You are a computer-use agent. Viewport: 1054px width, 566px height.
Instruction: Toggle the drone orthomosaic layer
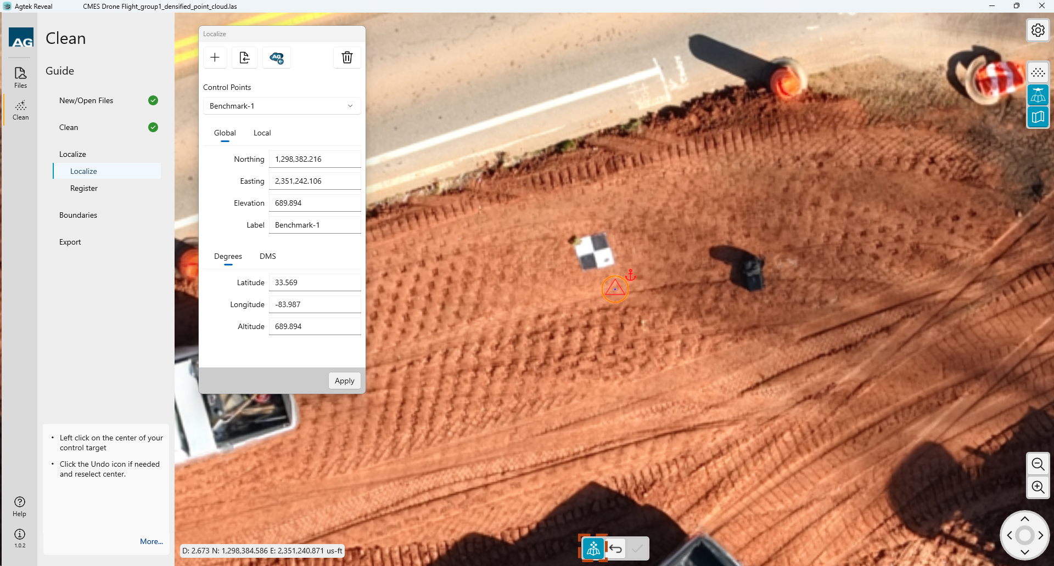(x=1038, y=95)
